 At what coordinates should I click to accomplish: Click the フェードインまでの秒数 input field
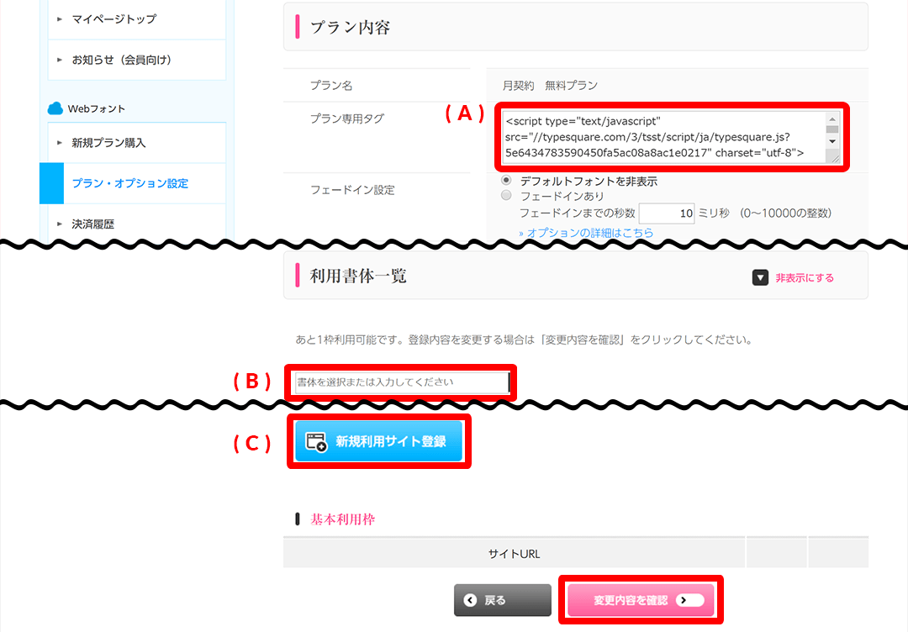[x=667, y=213]
